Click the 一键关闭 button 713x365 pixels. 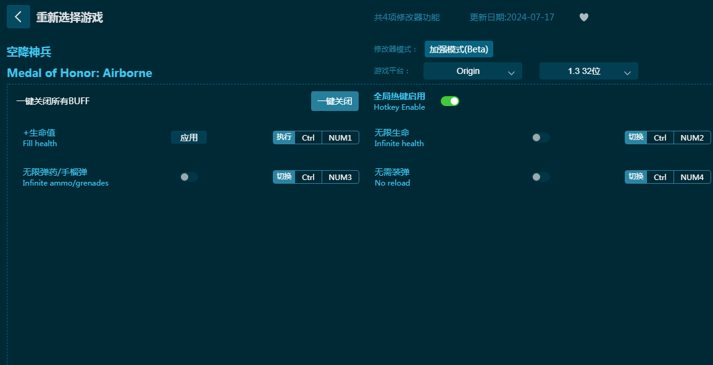click(335, 101)
